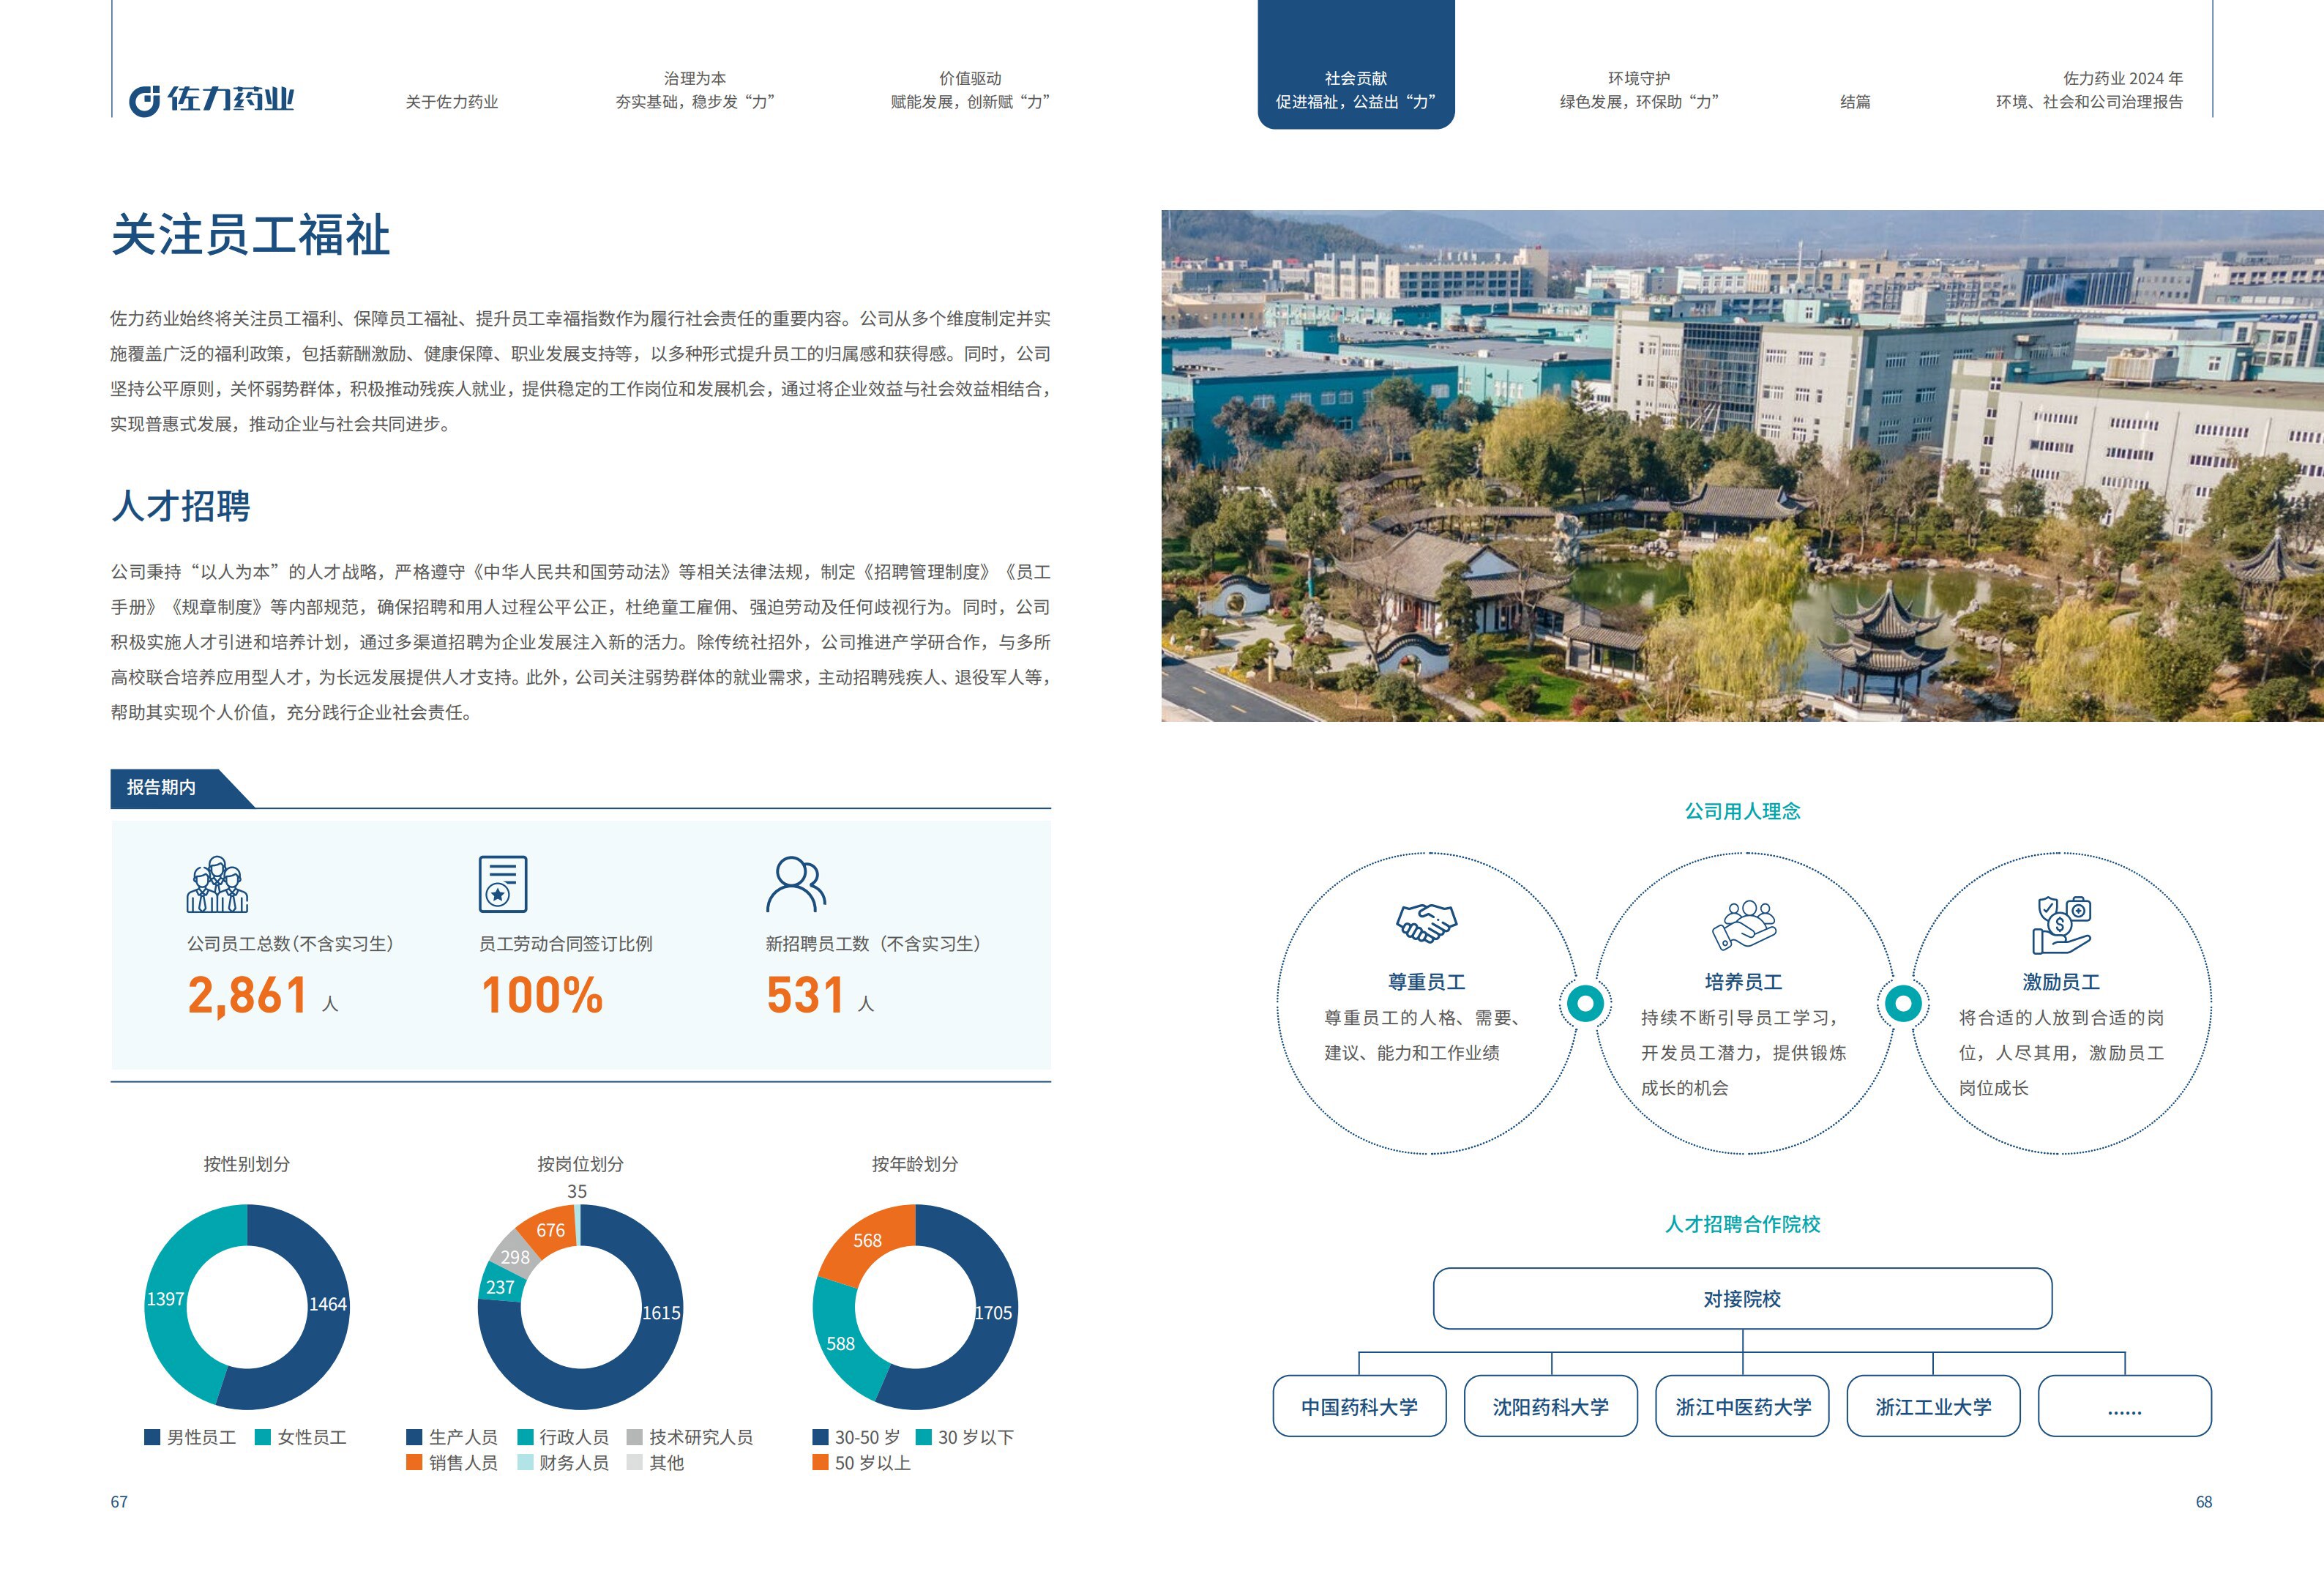Click the 35 value label above position chart
The width and height of the screenshot is (2324, 1577).
pos(577,1192)
